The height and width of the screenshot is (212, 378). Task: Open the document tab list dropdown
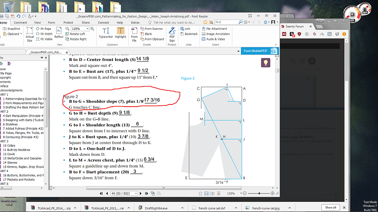pos(238,51)
